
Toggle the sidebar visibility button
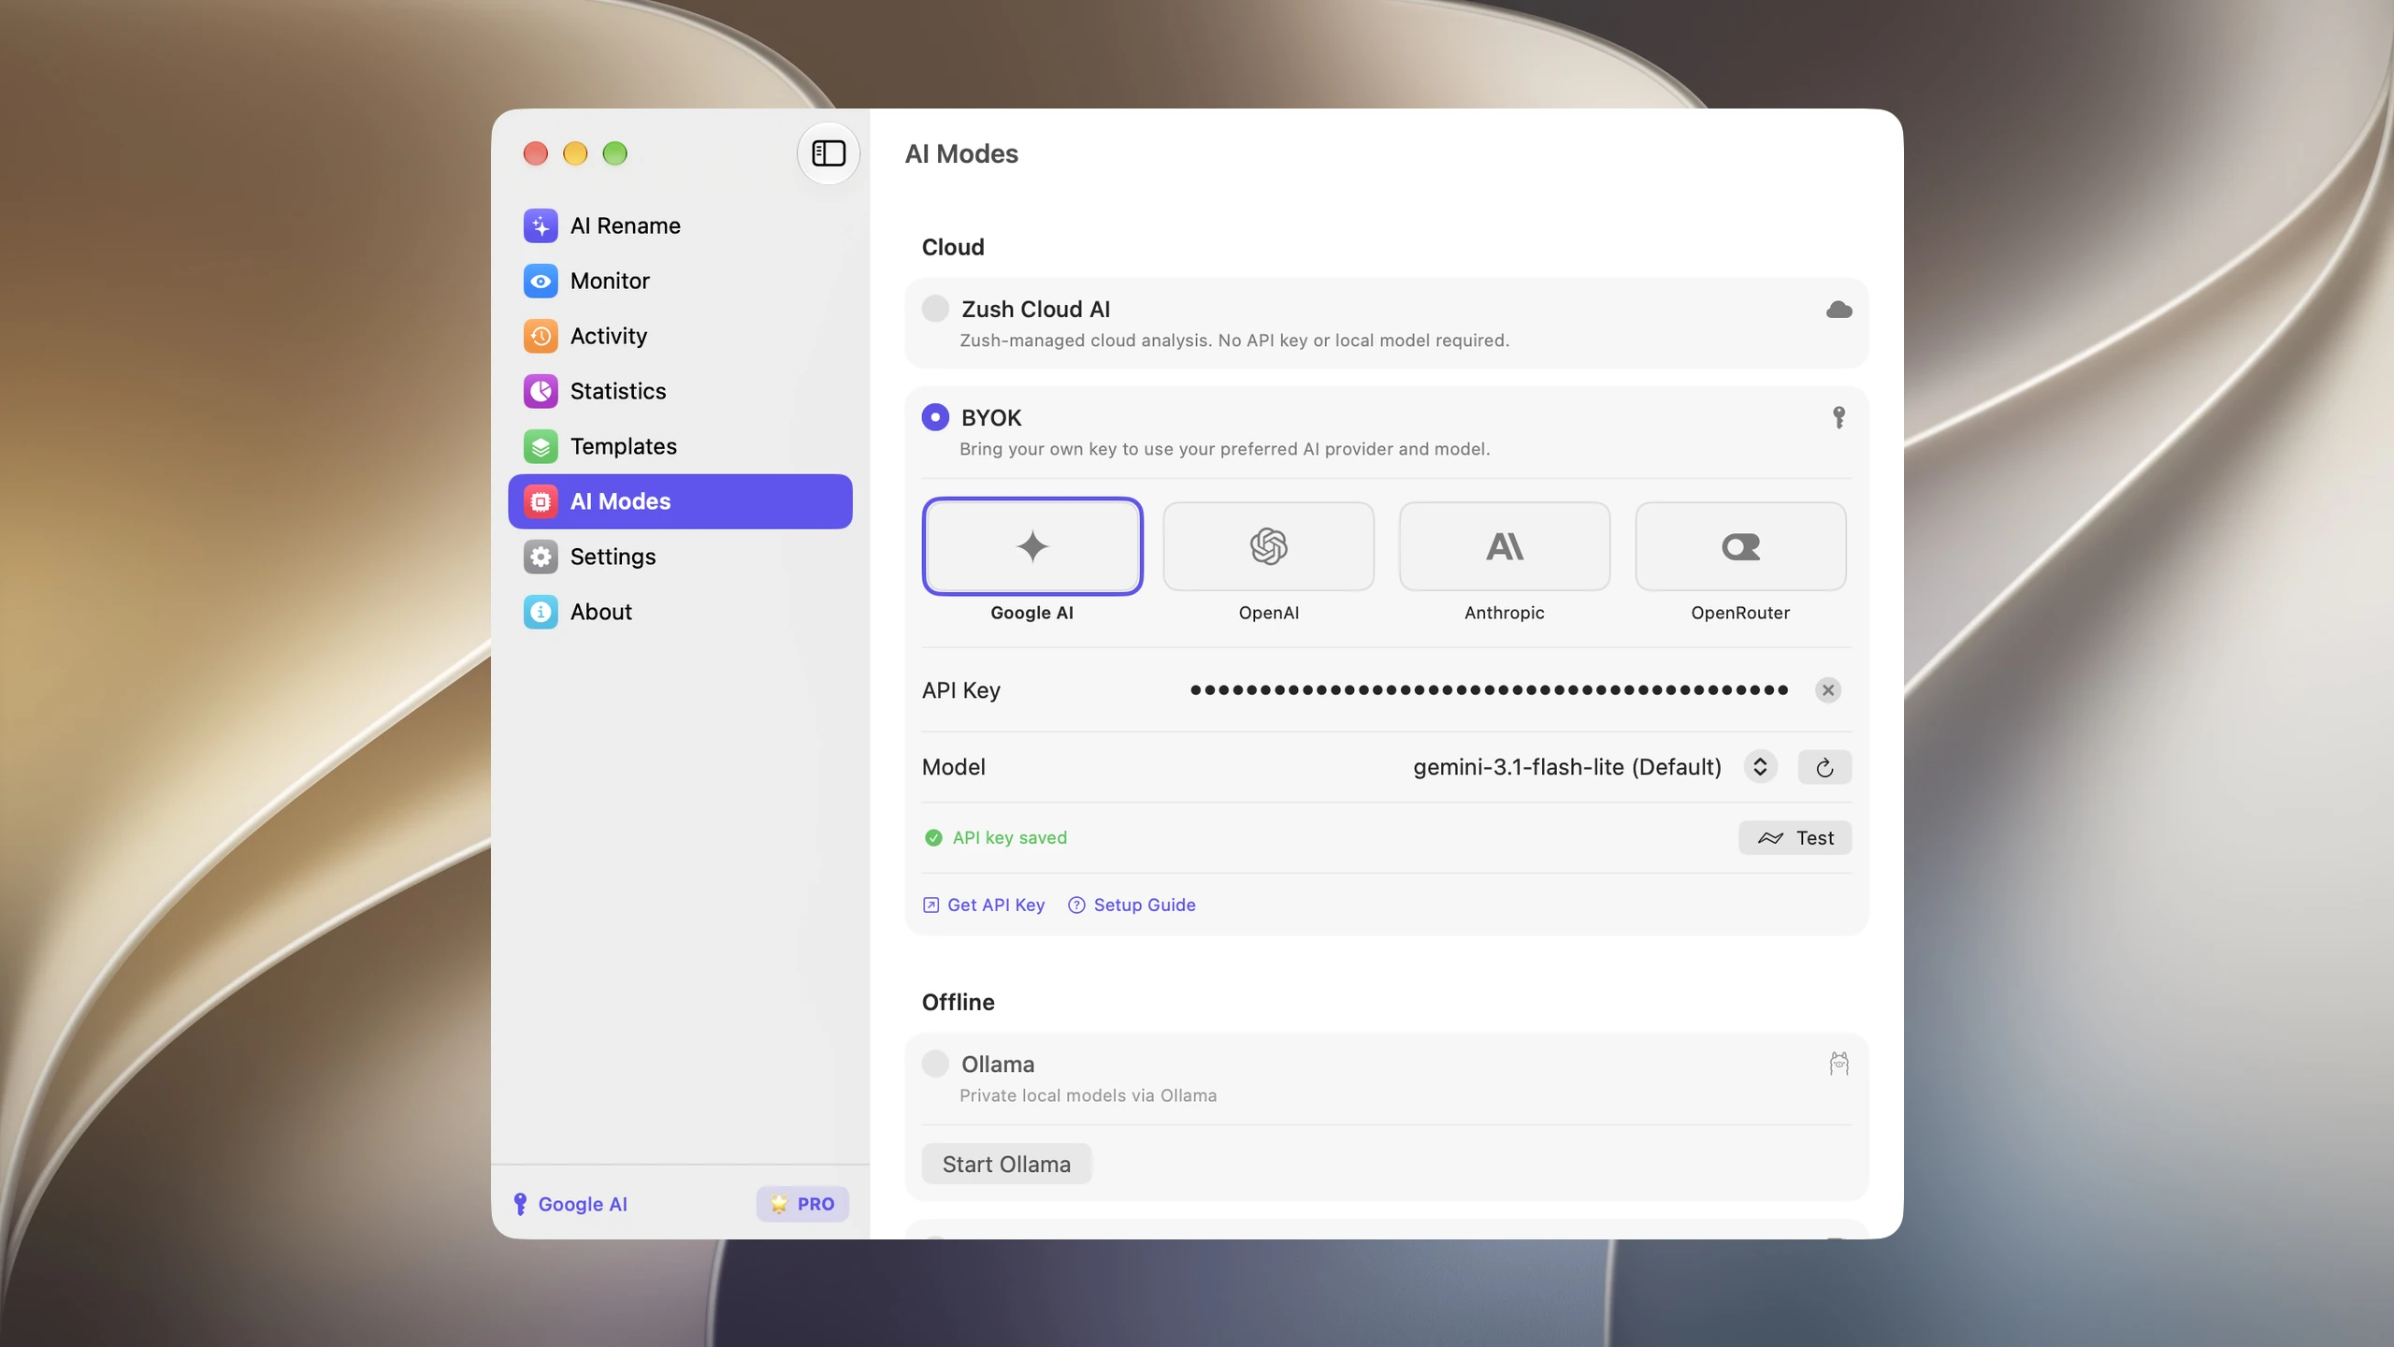click(x=829, y=153)
